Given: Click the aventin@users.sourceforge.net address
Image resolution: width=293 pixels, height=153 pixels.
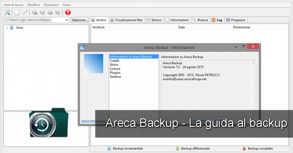Looking at the screenshot, I should [184, 79].
